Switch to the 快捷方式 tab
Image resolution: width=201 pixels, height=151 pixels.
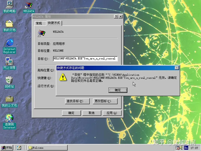54,23
